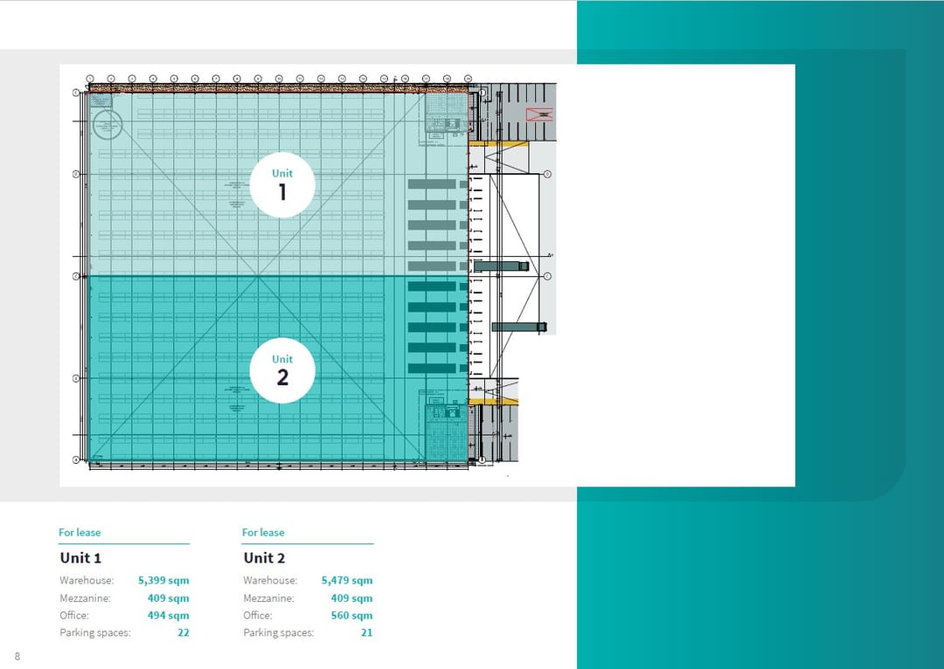The width and height of the screenshot is (944, 669).
Task: Click the circular symbol in plan's top-left corner
Action: 107,126
